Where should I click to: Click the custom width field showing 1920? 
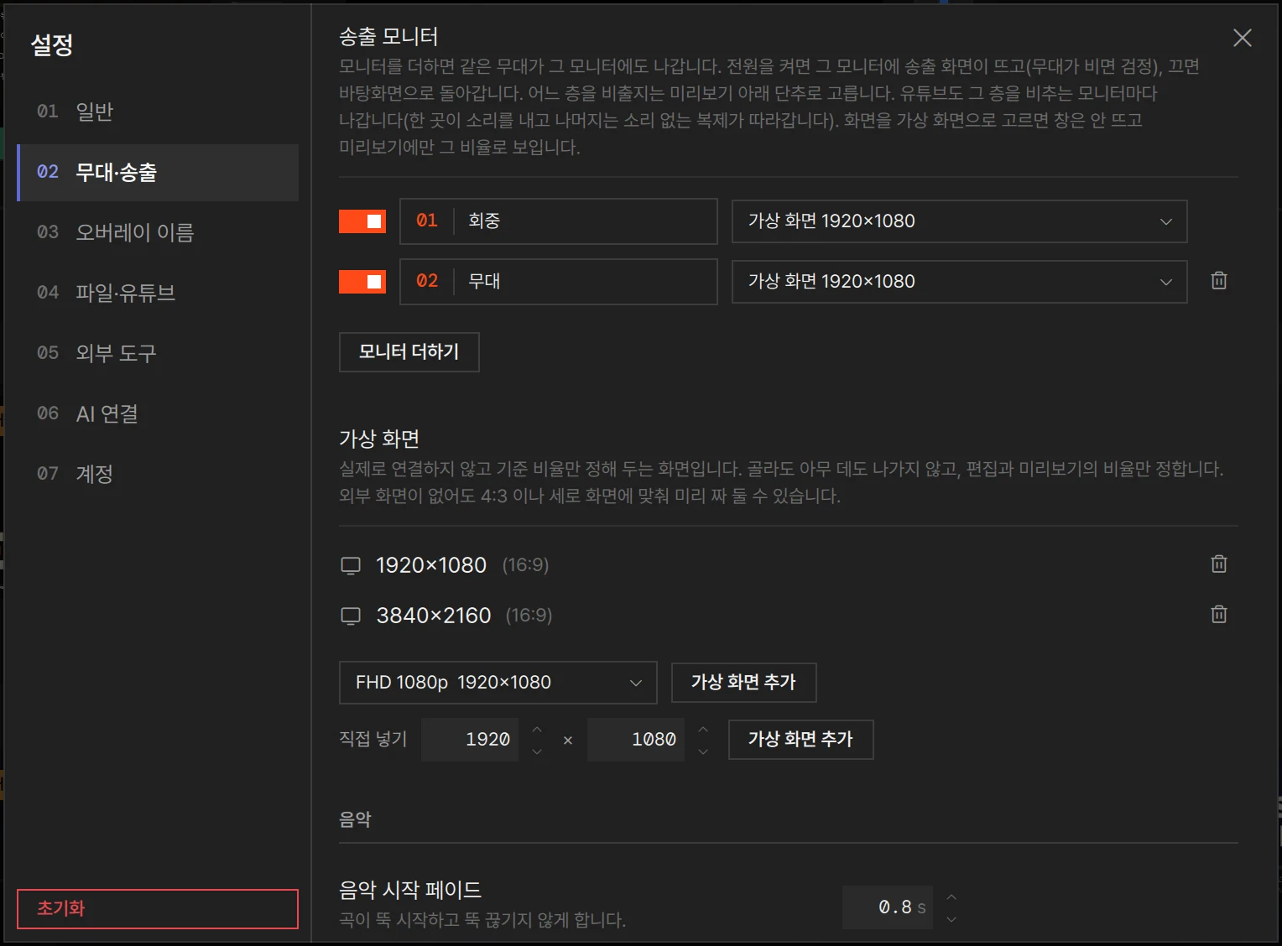470,740
